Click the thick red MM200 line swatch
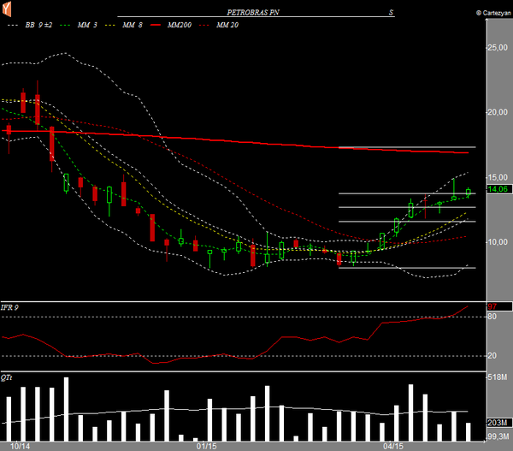The image size is (513, 451). pos(155,27)
